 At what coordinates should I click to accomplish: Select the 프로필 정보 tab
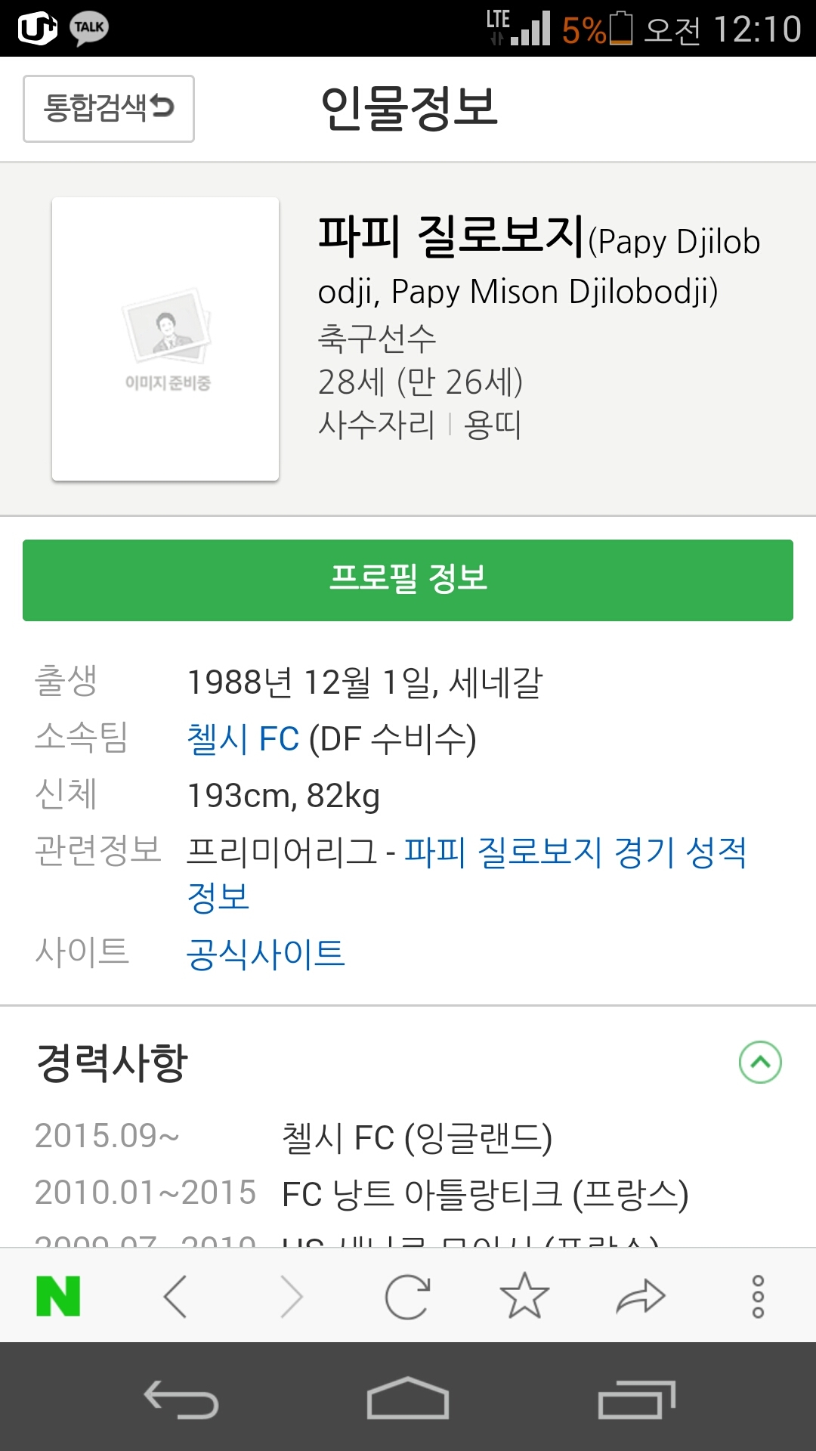tap(408, 580)
